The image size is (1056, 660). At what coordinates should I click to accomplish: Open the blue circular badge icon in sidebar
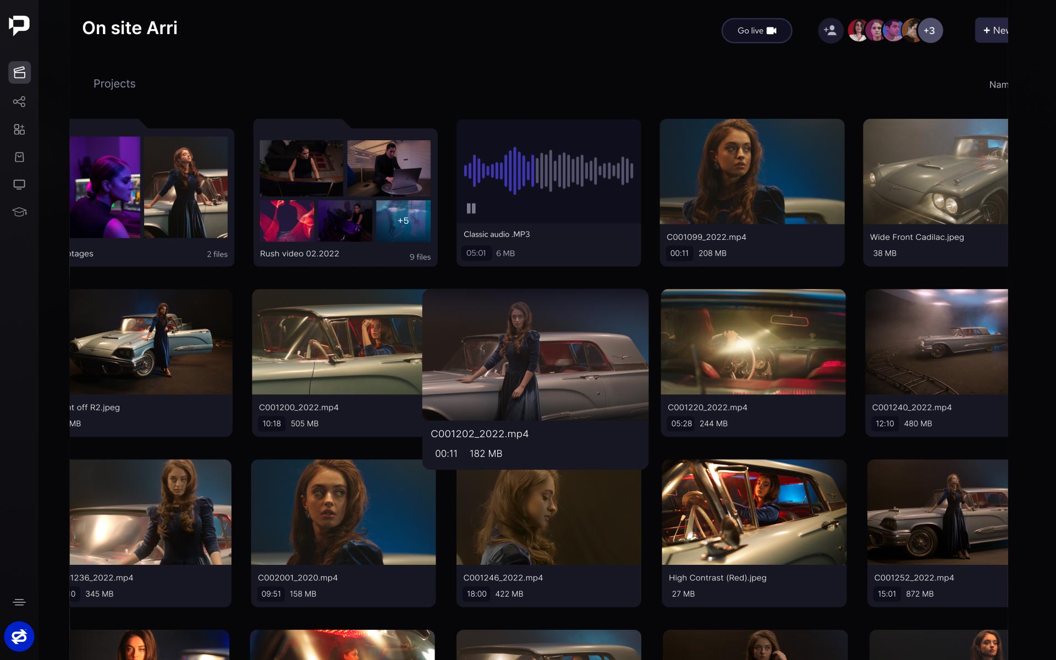pyautogui.click(x=19, y=636)
